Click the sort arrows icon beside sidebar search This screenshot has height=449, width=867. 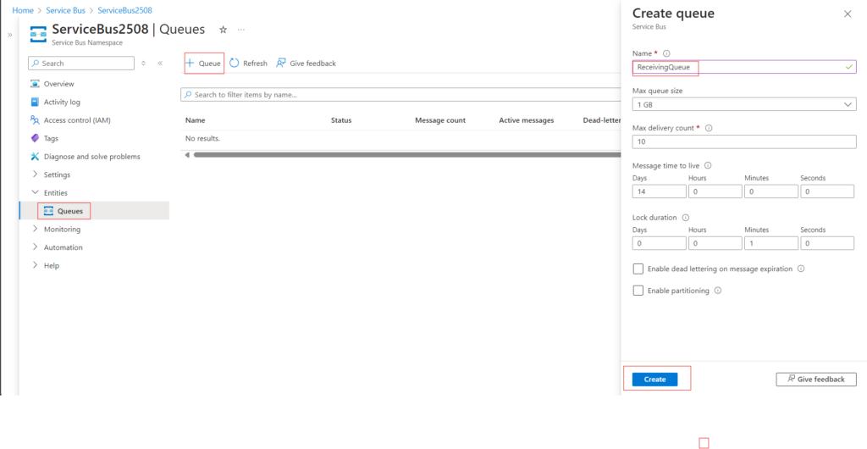click(x=143, y=63)
